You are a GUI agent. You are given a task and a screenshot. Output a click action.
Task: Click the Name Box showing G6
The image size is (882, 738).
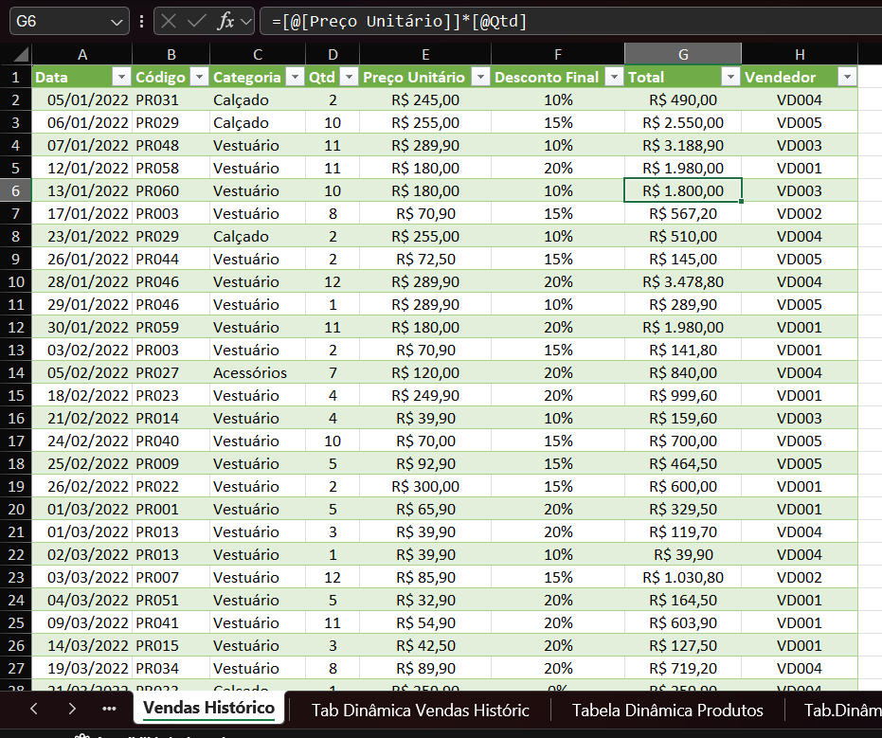point(68,22)
